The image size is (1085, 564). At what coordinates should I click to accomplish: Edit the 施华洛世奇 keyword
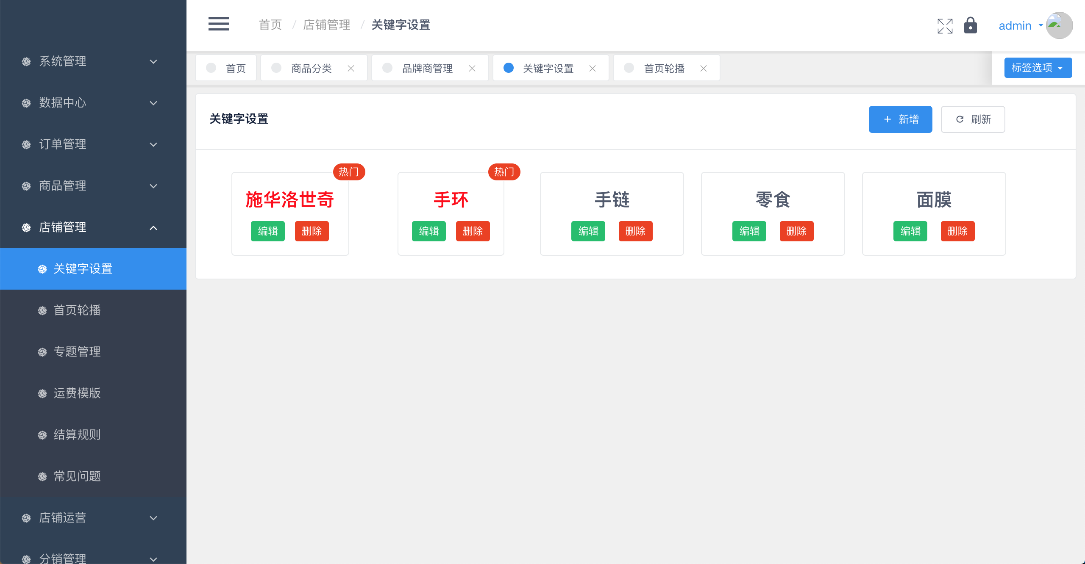pos(267,231)
